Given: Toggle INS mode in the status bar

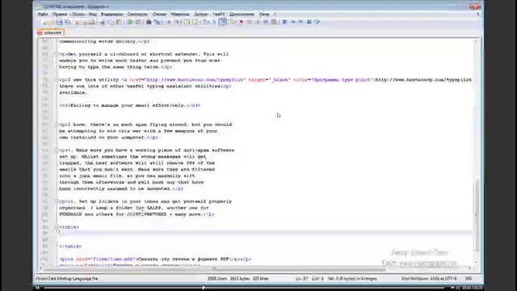Looking at the screenshot, I should (469, 279).
